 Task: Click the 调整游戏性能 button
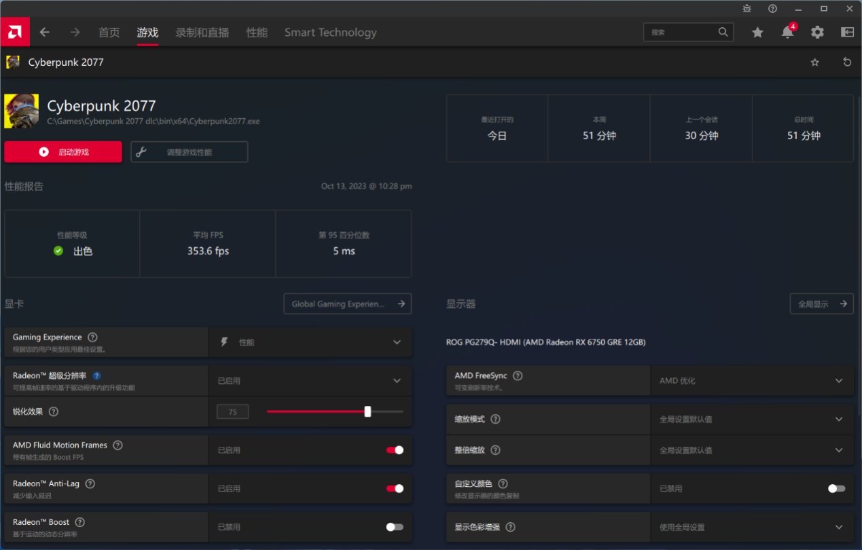(190, 152)
